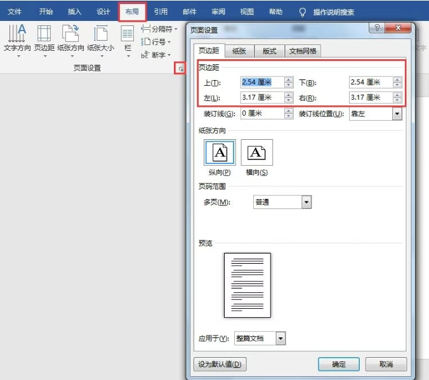The height and width of the screenshot is (380, 429).
Task: Switch to the 邮件 ribbon tab
Action: 190,12
